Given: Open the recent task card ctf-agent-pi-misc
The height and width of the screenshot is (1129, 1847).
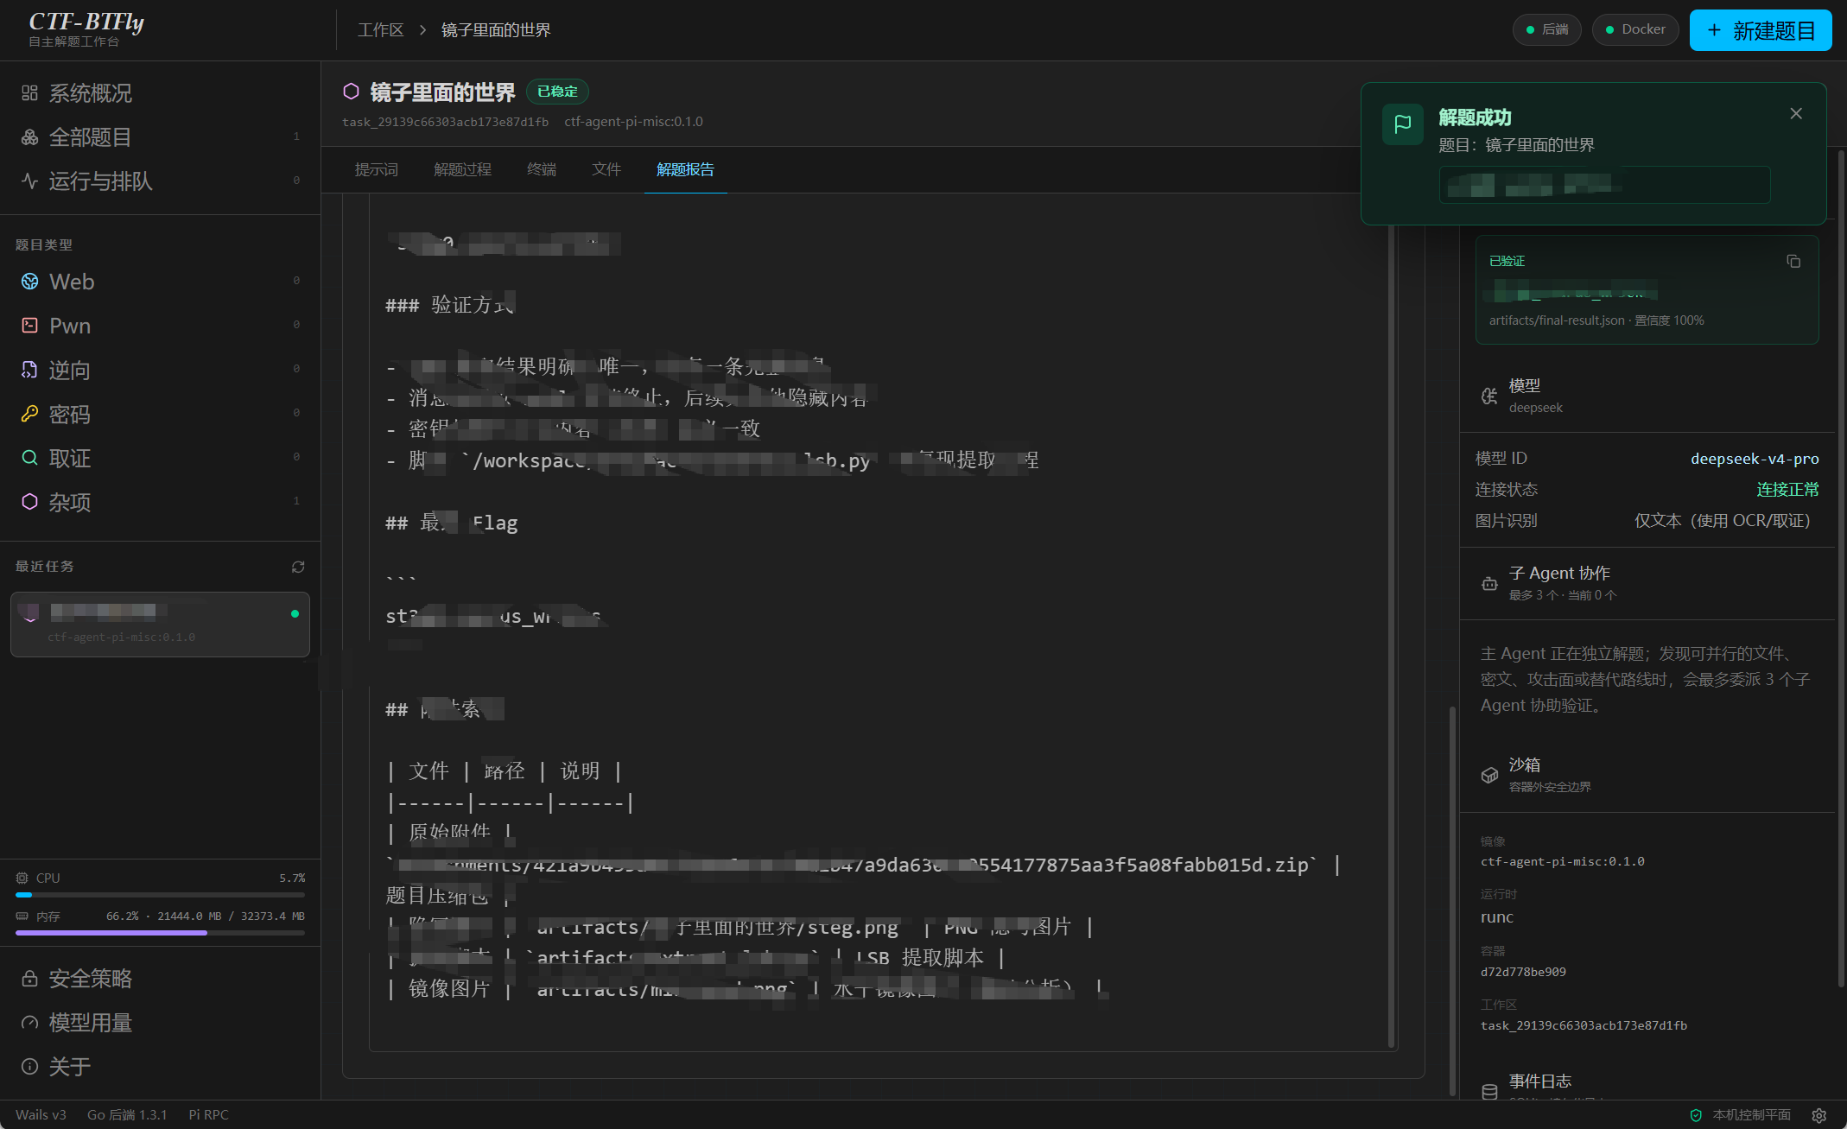Looking at the screenshot, I should click(160, 625).
